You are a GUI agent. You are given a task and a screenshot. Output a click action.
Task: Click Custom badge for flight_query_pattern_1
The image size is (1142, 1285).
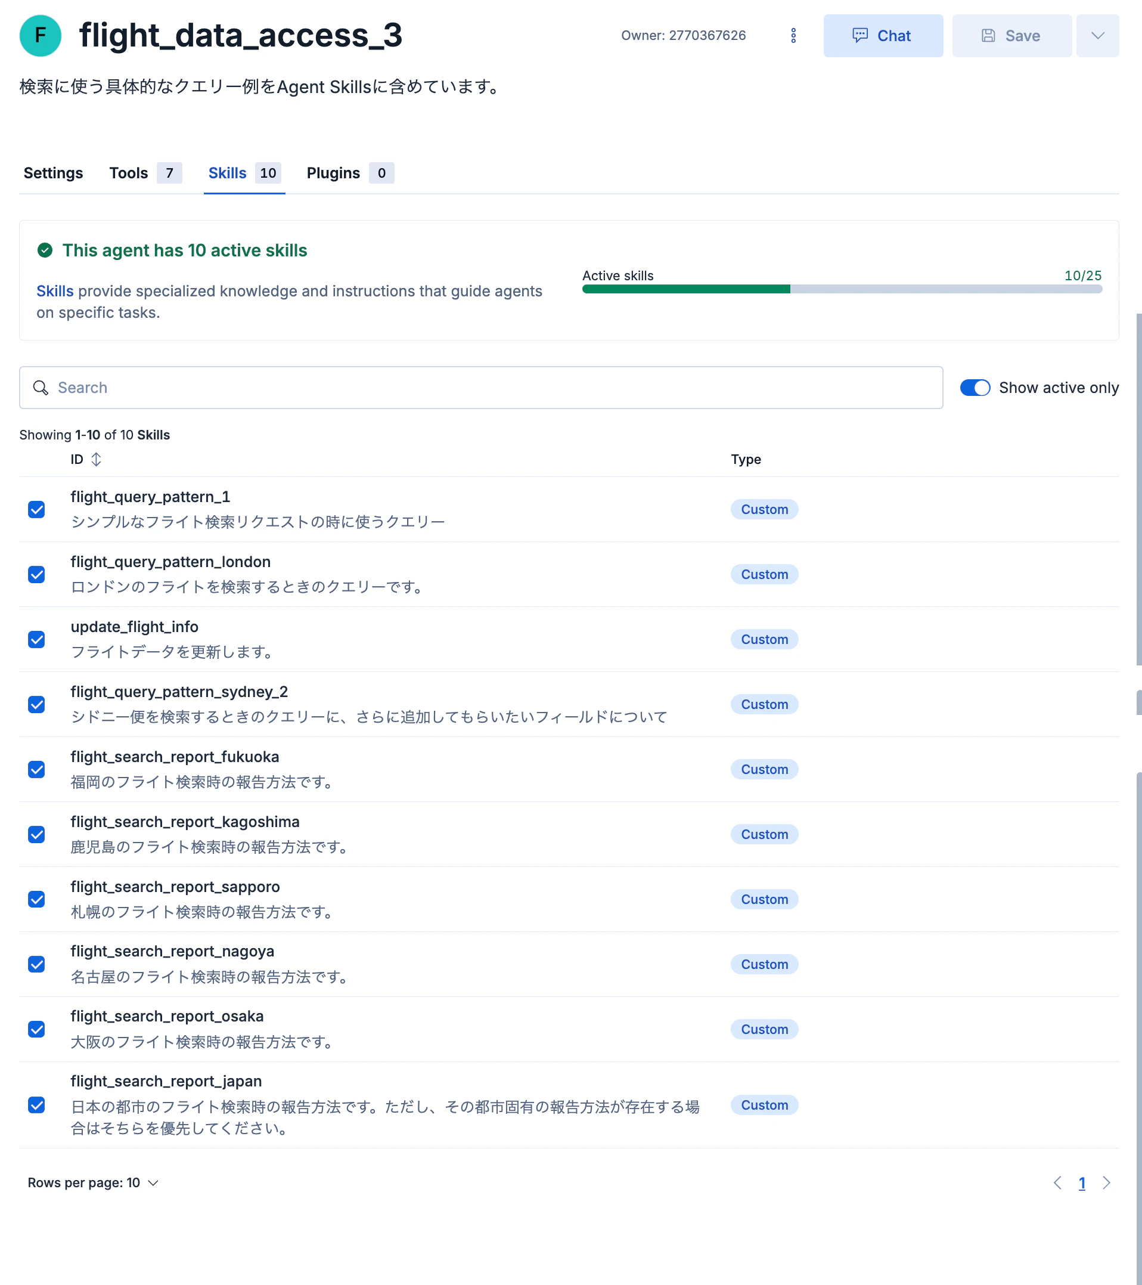764,509
